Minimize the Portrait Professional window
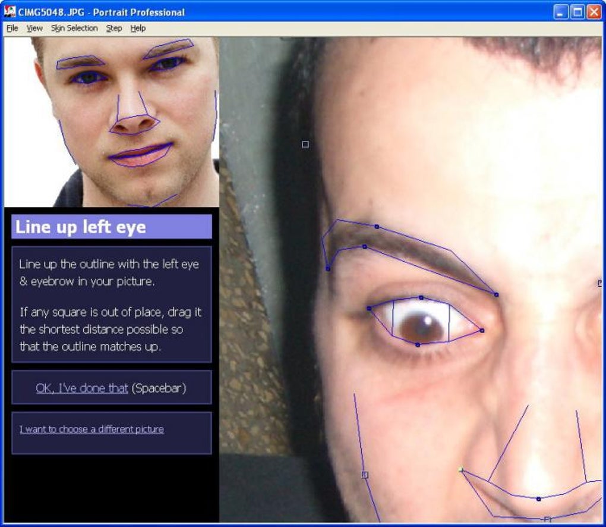Viewport: 606px width, 527px height. 560,12
